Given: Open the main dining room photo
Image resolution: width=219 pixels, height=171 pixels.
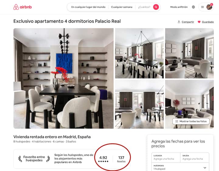Looking at the screenshot, I should (x=63, y=78).
